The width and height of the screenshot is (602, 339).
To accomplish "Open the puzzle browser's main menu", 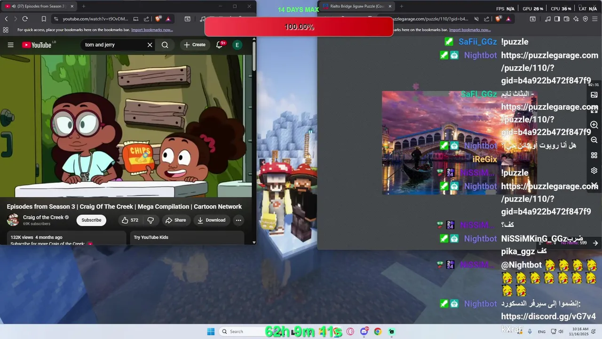I will pos(594,19).
